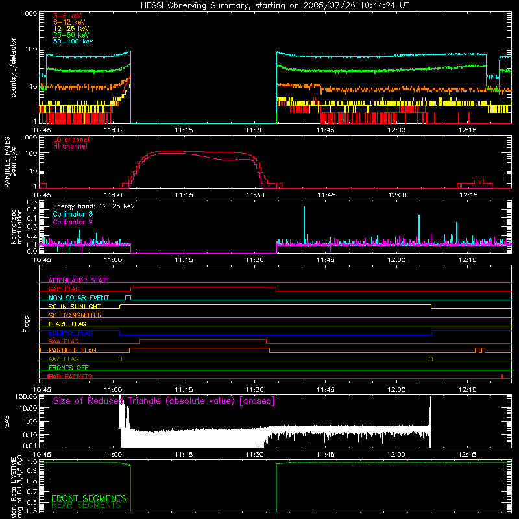Click the HESSI Observing Summary title
The height and width of the screenshot is (519, 519).
click(x=275, y=6)
